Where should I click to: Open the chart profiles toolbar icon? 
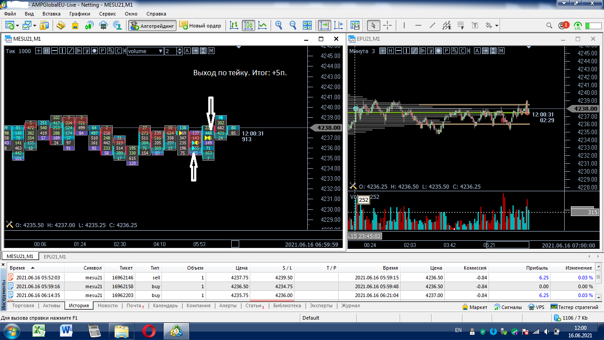(x=27, y=25)
